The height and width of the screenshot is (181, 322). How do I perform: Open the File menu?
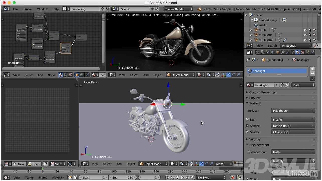[x=15, y=9]
